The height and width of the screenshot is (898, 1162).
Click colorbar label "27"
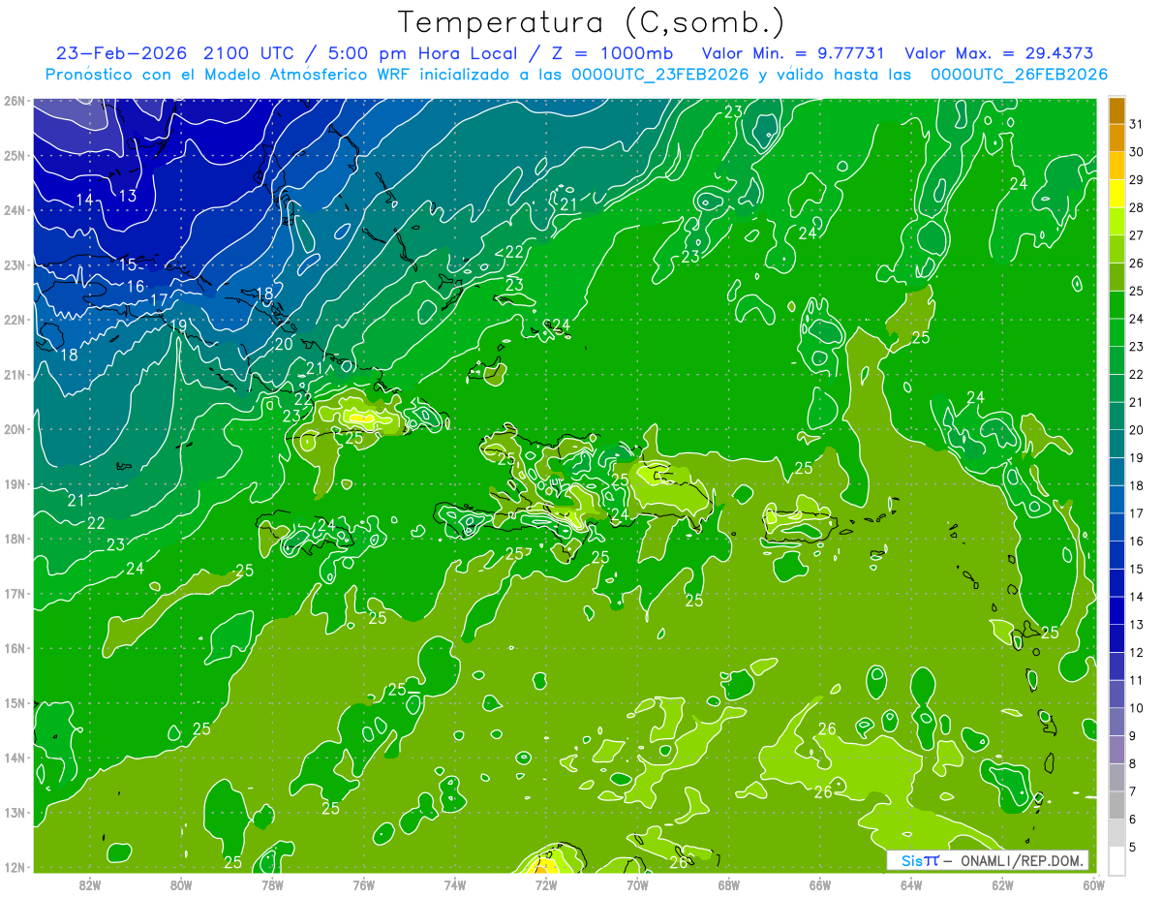point(1136,236)
